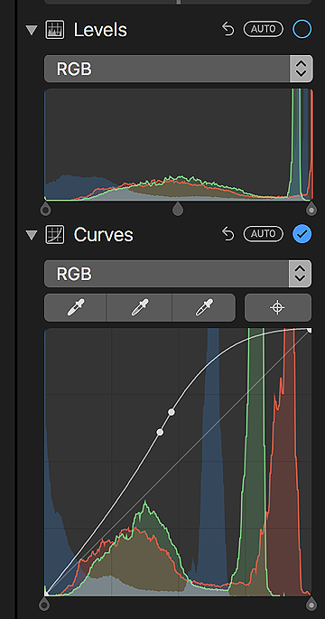
Task: Collapse the Levels section triangle
Action: pyautogui.click(x=32, y=31)
